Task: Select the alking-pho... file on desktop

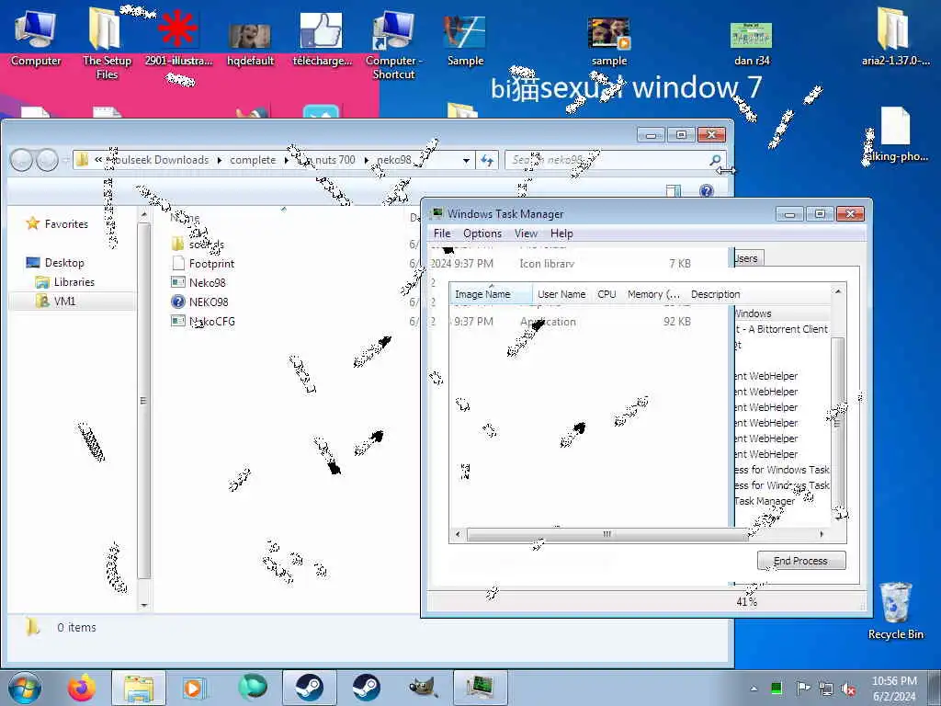Action: [x=895, y=134]
